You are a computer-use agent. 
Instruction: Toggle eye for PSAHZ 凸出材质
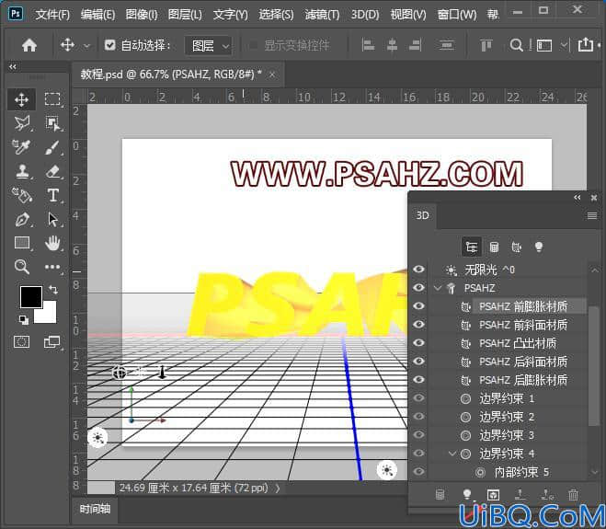(x=419, y=343)
